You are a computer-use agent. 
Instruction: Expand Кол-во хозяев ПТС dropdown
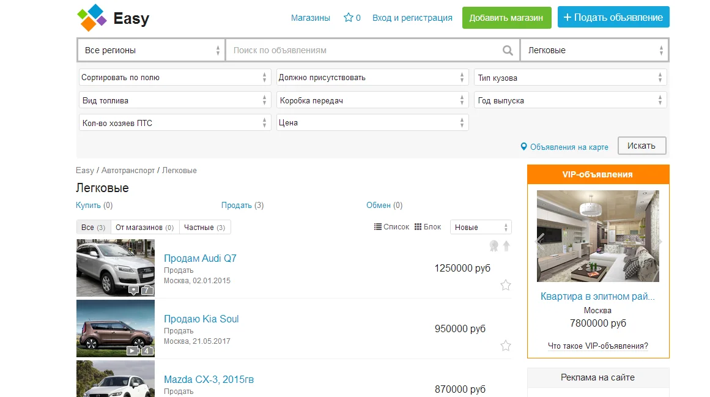point(175,123)
